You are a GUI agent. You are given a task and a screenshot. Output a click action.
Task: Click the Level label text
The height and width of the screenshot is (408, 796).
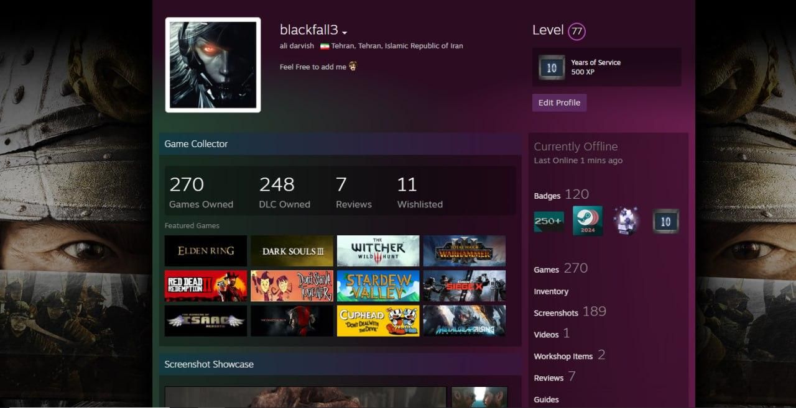(548, 30)
